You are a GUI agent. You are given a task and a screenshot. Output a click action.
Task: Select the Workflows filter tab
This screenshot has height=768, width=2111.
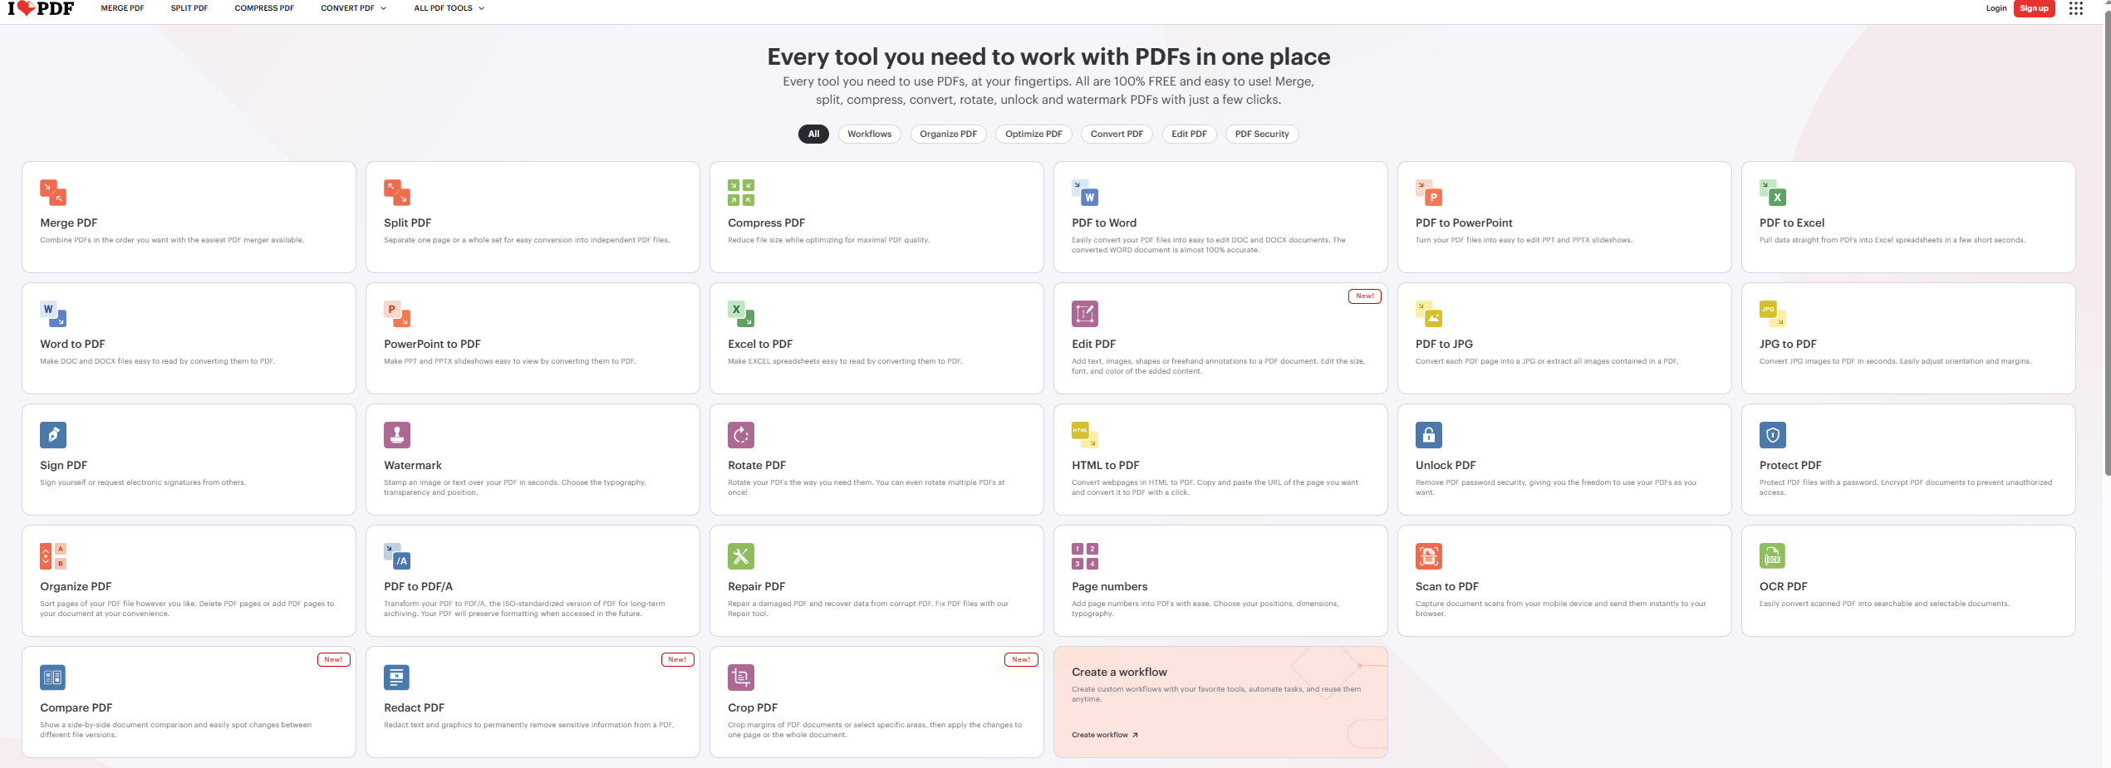tap(869, 134)
